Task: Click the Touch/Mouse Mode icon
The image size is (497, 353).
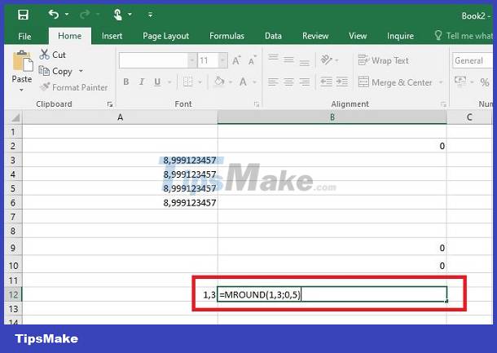Action: pyautogui.click(x=118, y=15)
